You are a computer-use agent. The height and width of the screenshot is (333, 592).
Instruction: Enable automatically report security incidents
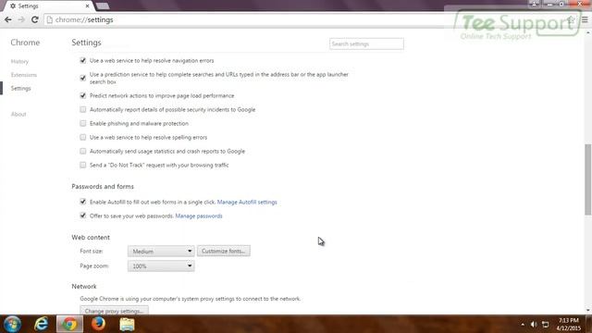(82, 109)
